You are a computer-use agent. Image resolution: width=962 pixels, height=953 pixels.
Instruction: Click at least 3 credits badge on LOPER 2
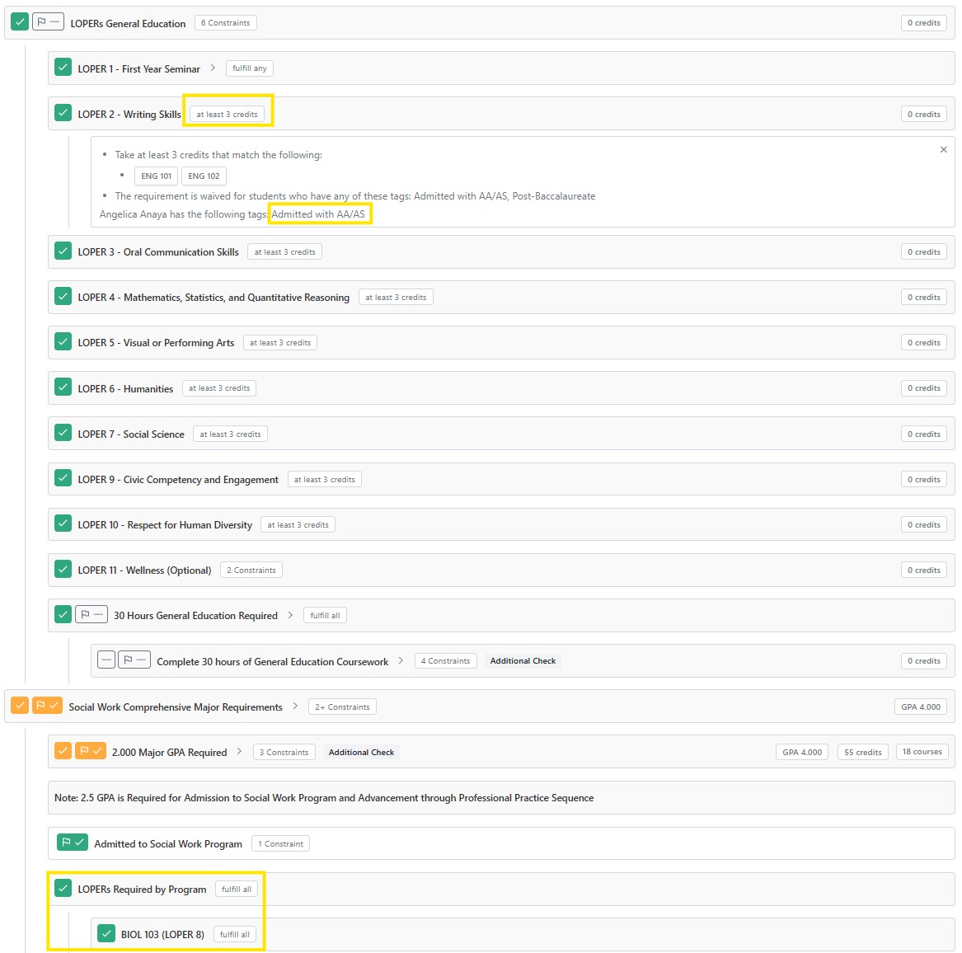(227, 114)
